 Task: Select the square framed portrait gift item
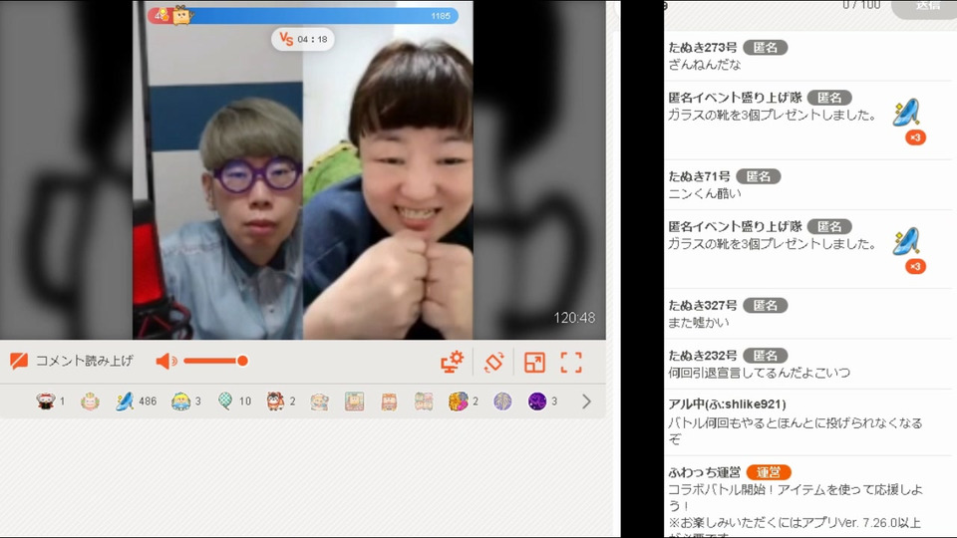[x=354, y=401]
